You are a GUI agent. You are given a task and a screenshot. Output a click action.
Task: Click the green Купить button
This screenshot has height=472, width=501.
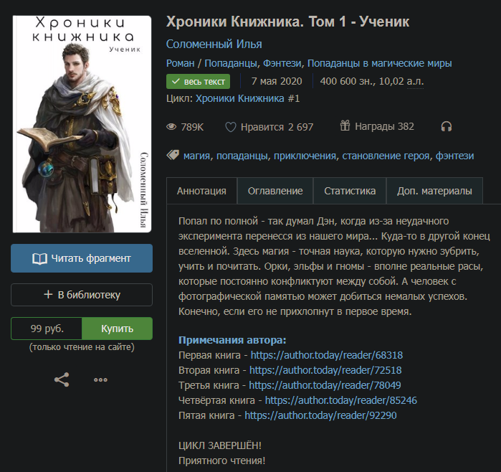tap(118, 329)
